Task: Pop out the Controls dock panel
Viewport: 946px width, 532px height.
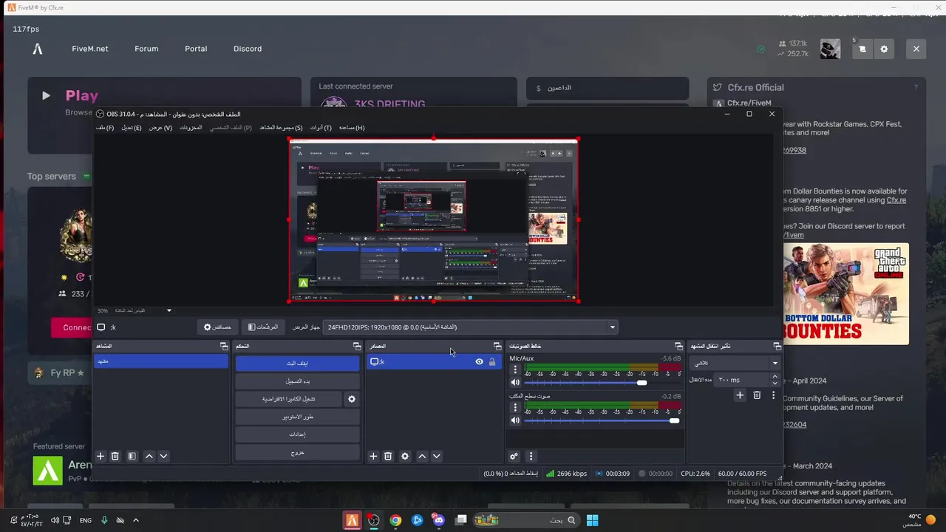Action: point(357,346)
